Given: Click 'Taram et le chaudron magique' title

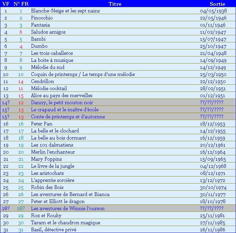Looking at the screenshot, I should (x=66, y=223).
